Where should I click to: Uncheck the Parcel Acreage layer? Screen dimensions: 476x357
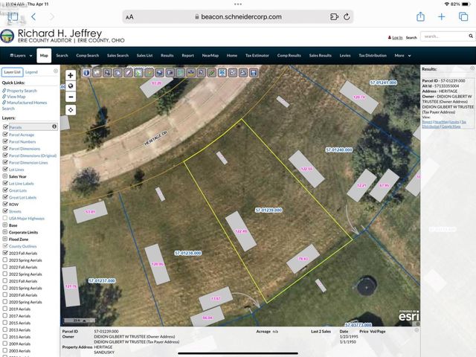click(x=5, y=135)
